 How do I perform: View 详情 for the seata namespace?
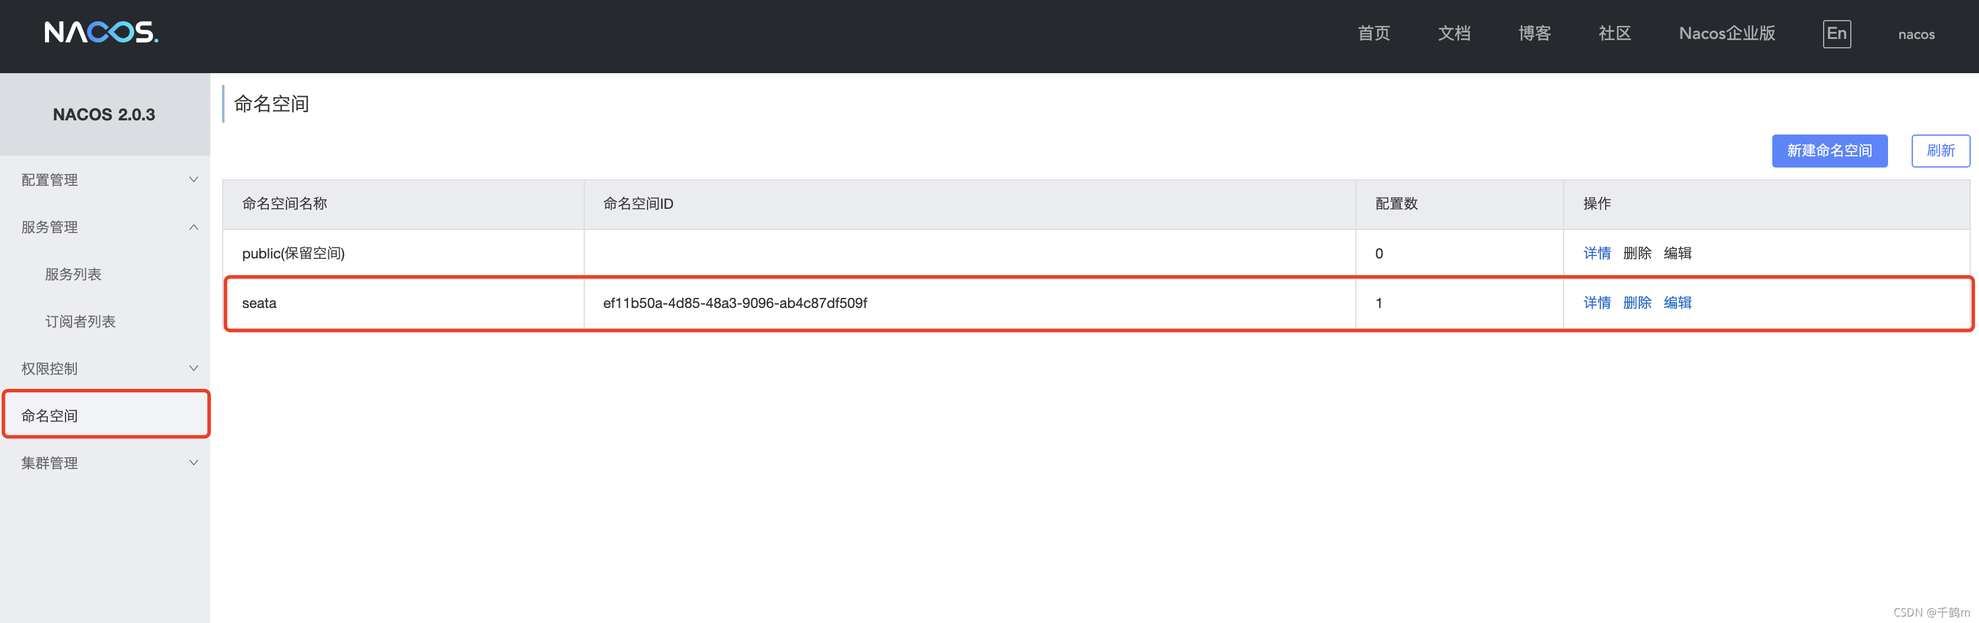(x=1596, y=303)
